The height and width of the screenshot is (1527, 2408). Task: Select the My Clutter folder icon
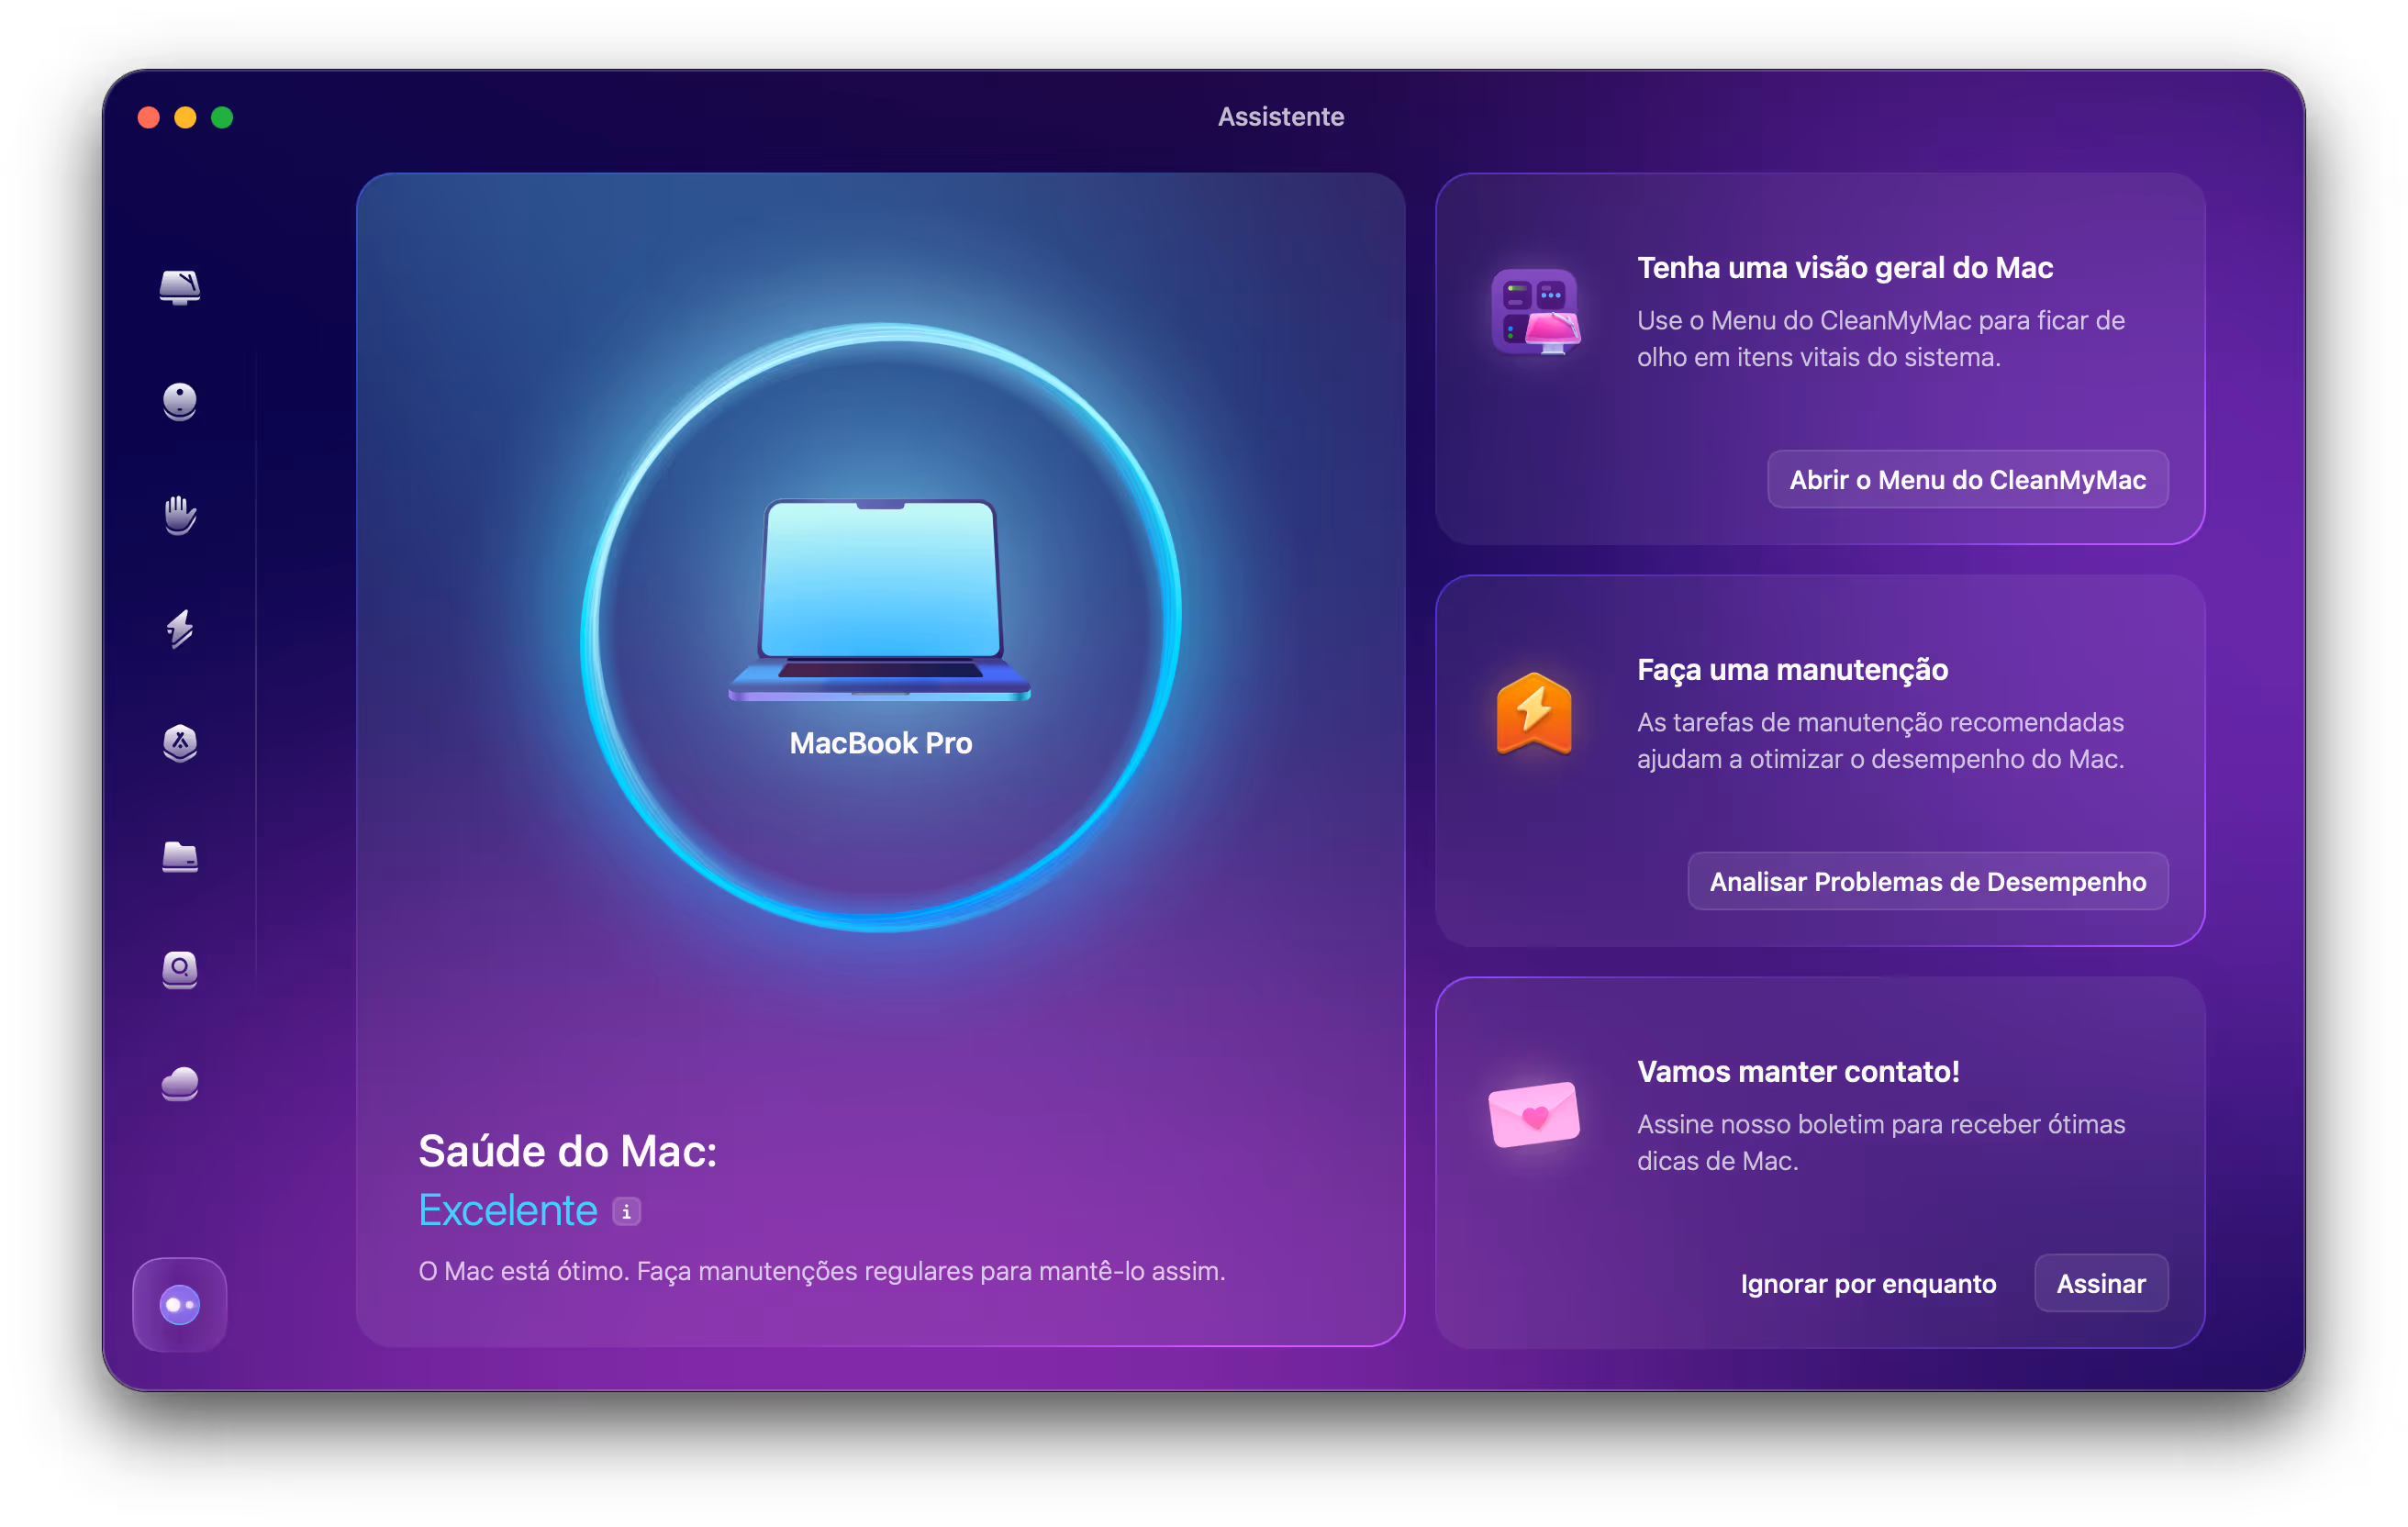(x=180, y=857)
